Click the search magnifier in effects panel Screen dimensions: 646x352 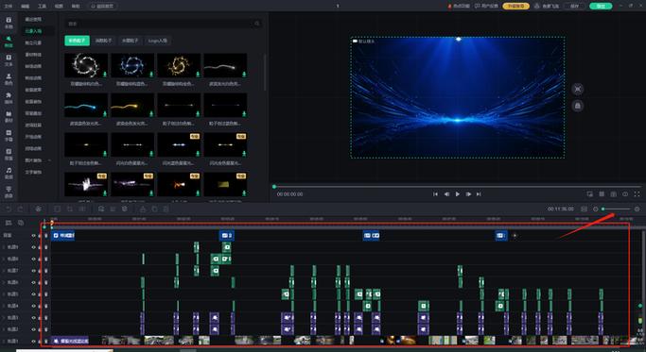pyautogui.click(x=257, y=24)
